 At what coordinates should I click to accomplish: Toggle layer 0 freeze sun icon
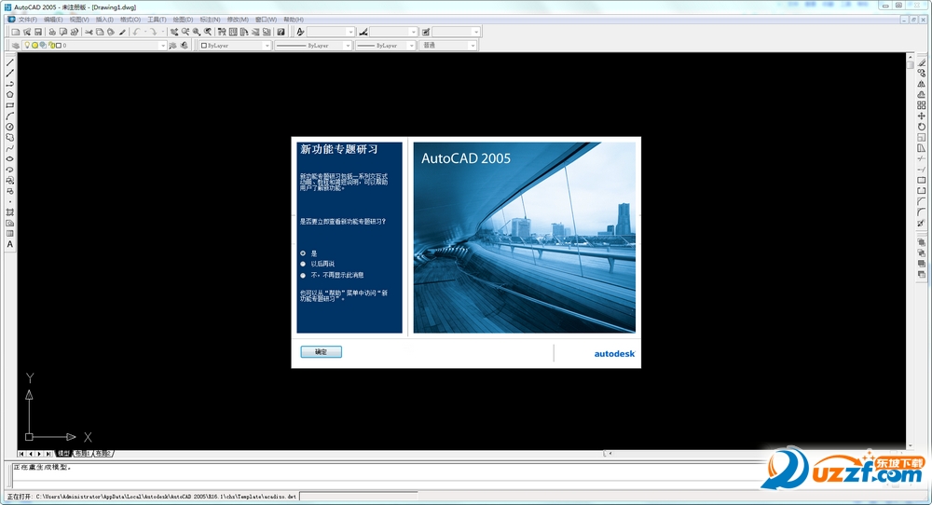coord(34,45)
